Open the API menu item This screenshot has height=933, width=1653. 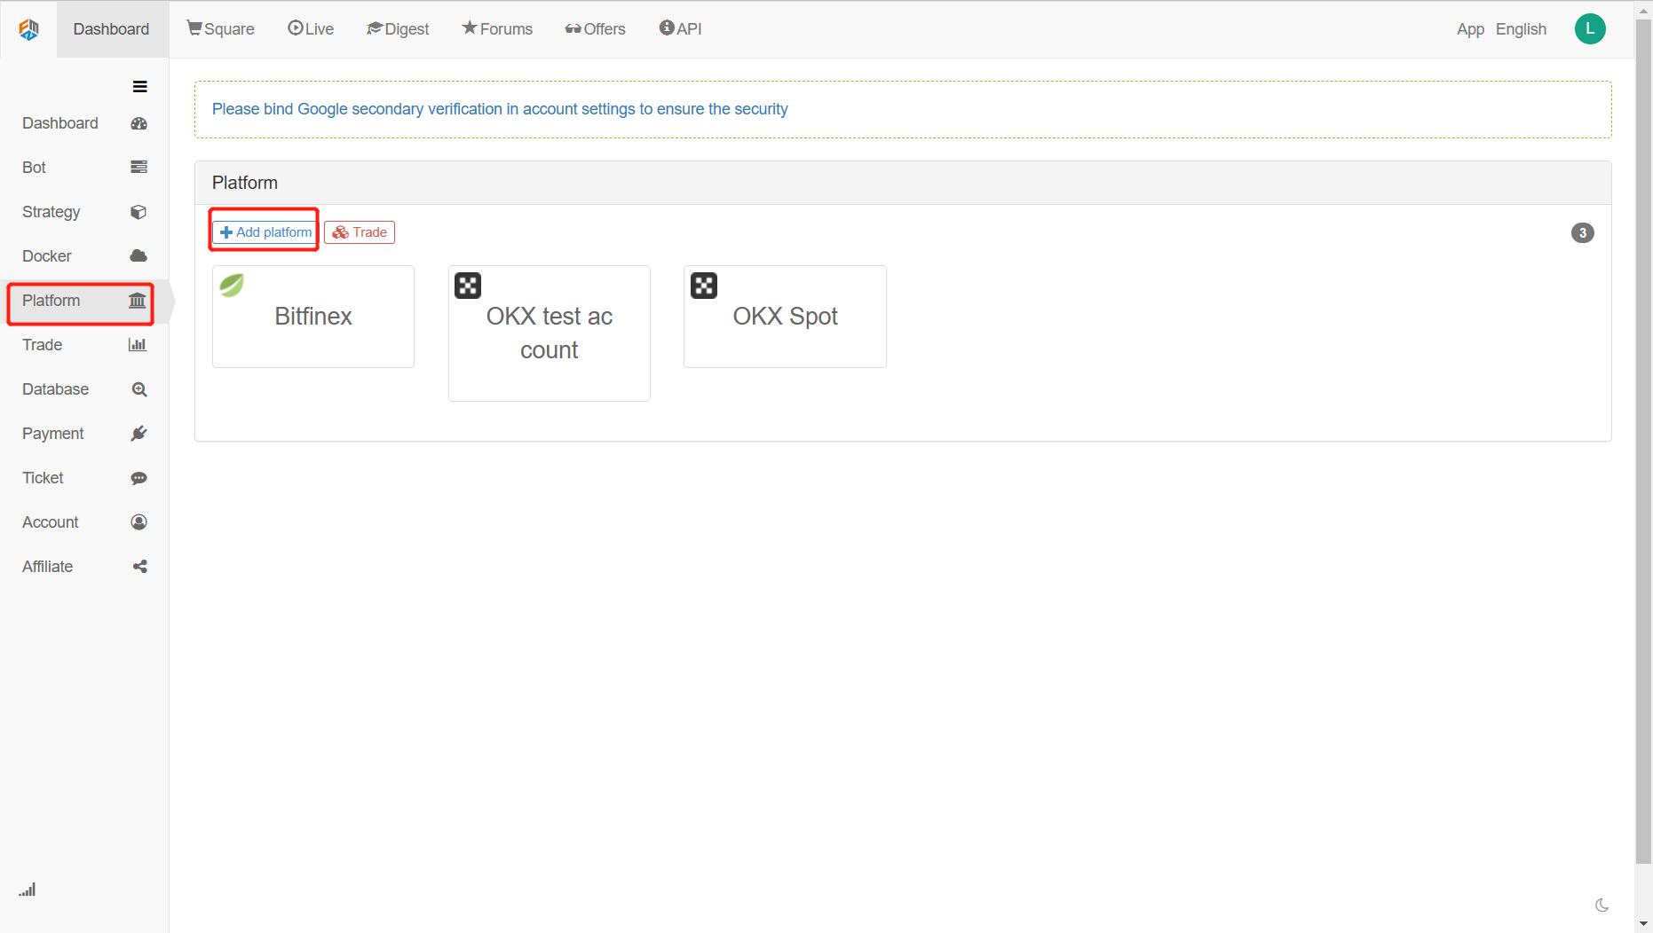(680, 29)
